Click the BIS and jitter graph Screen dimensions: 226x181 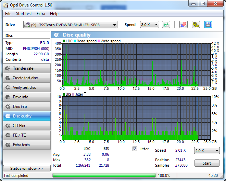[136, 118]
